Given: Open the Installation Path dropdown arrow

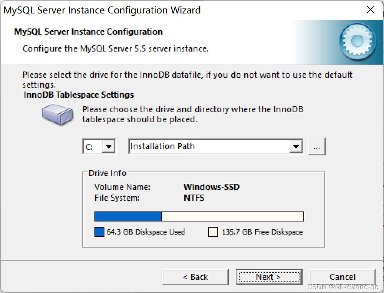Looking at the screenshot, I should [x=296, y=146].
